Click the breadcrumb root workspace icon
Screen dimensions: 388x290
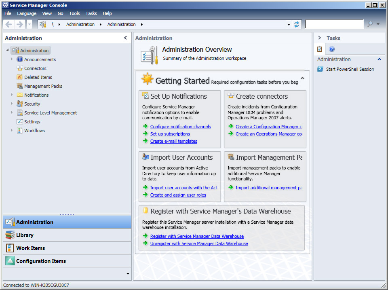coord(43,24)
